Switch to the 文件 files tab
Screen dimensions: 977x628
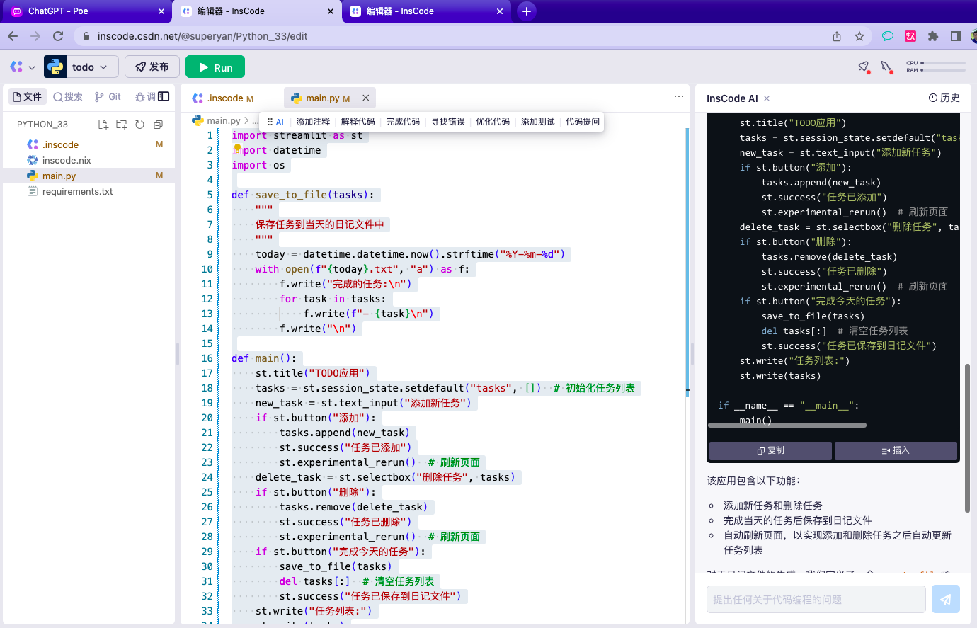(26, 97)
